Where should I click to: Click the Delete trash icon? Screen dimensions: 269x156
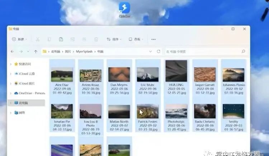[x=96, y=39]
